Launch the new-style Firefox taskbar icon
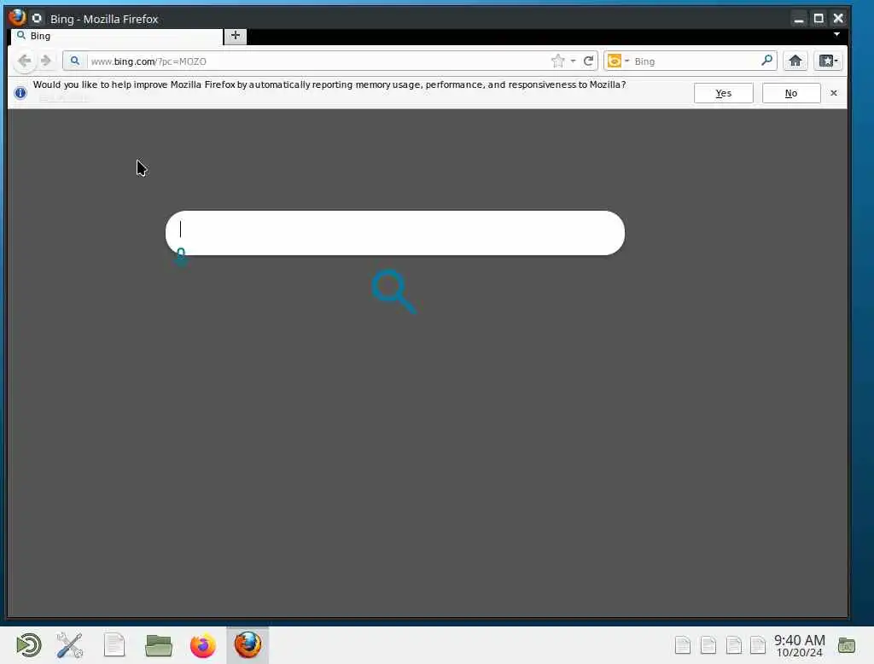Screen dimensions: 874x664 coord(203,645)
